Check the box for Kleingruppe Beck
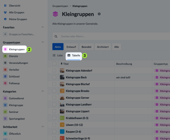This screenshot has height=140, width=170. [x=54, y=77]
